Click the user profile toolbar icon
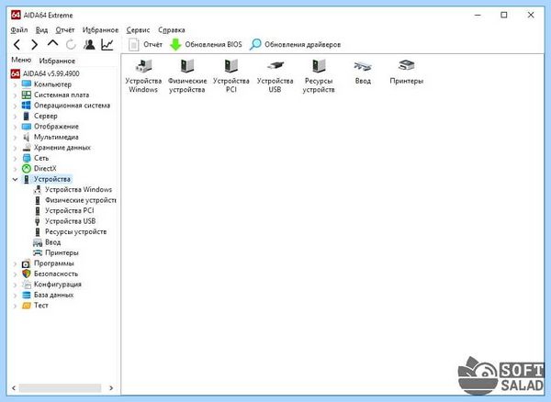 click(x=89, y=45)
